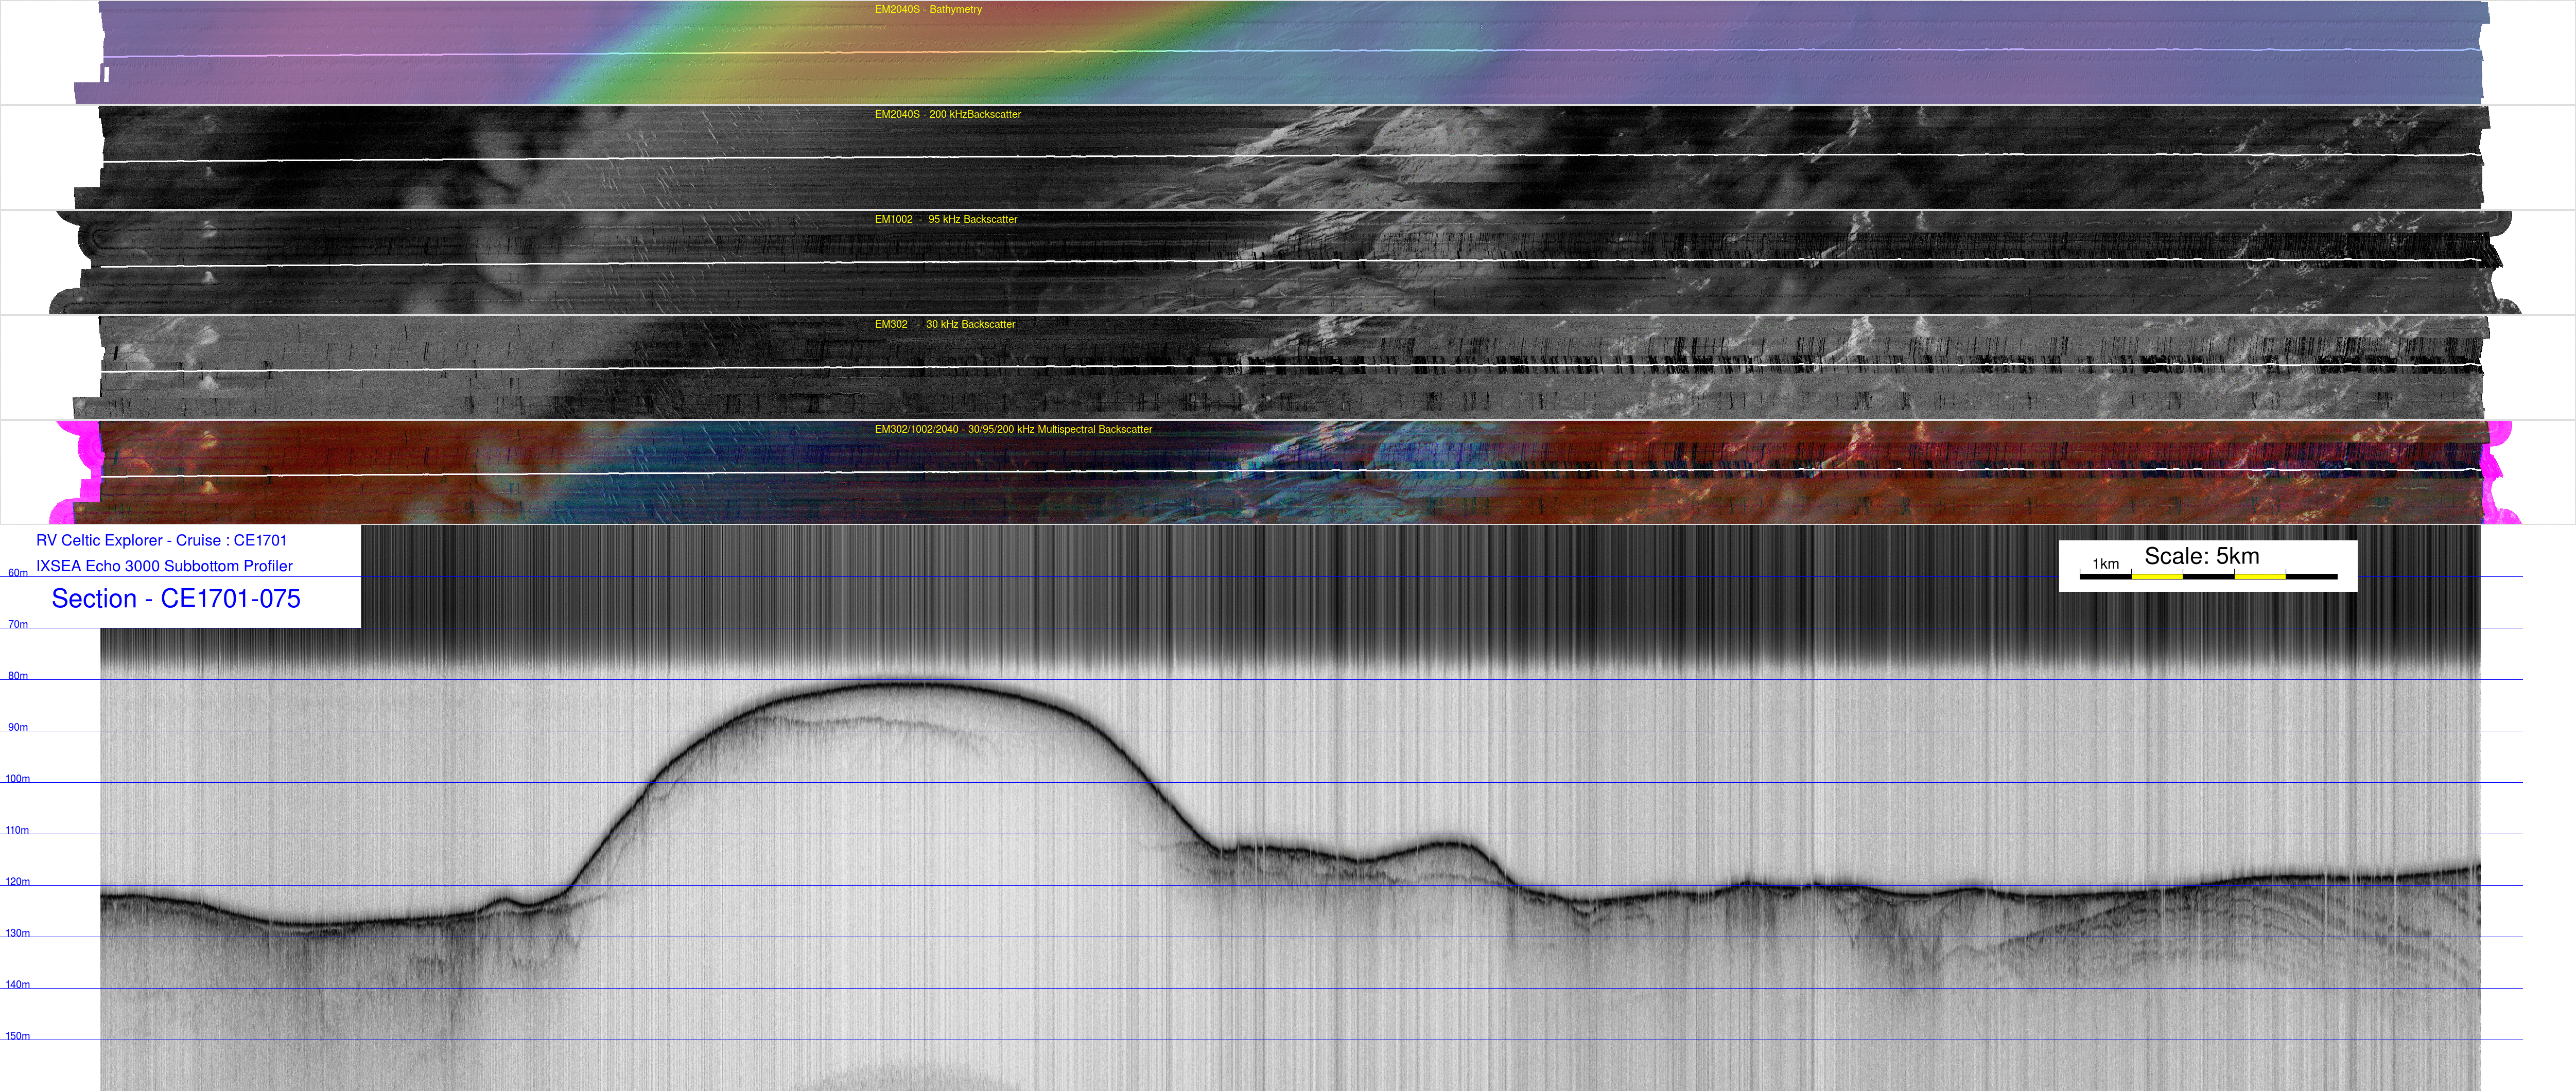Screen dimensions: 2576x1091
Task: Click the 140m depth axis label
Action: [18, 985]
